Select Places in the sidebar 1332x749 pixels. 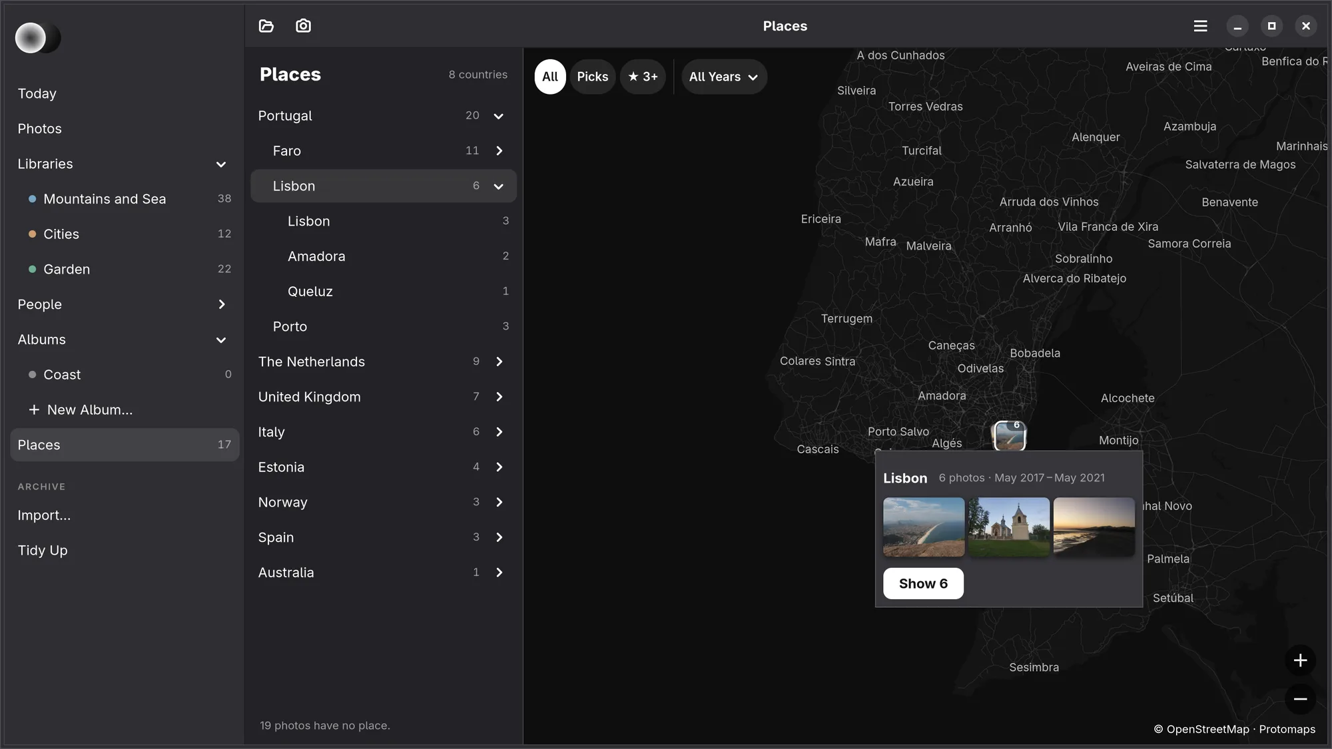coord(125,445)
